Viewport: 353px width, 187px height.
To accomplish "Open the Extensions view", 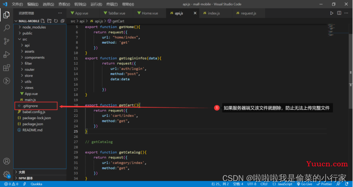I will tap(6, 67).
